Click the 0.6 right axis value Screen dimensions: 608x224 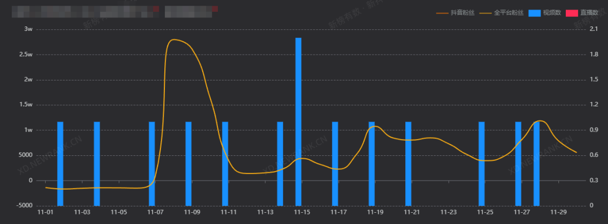[593, 155]
